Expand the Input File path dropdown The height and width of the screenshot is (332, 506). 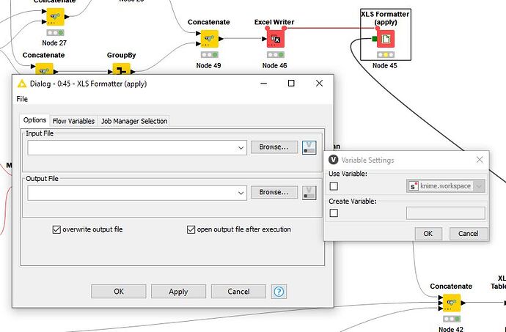[241, 148]
